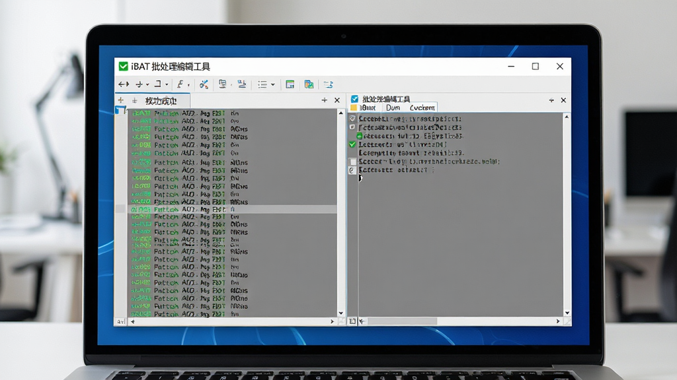677x380 pixels.
Task: Select the highlighted row in left code list
Action: pyautogui.click(x=226, y=209)
